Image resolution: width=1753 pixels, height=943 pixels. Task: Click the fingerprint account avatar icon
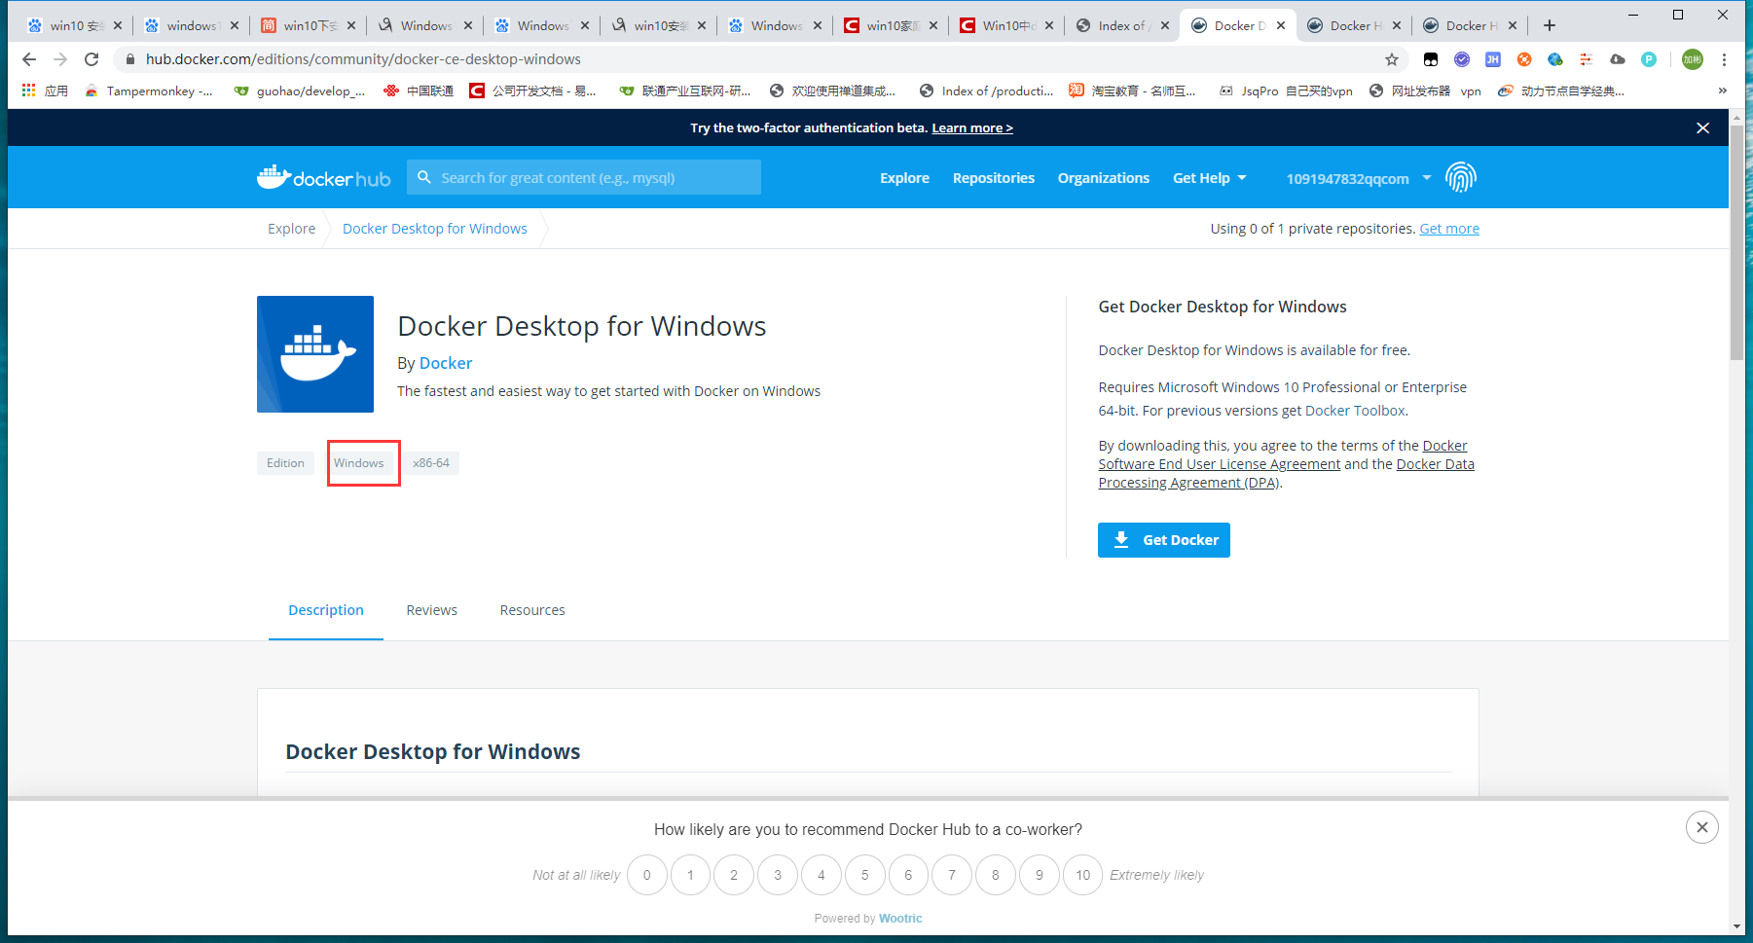1461,177
